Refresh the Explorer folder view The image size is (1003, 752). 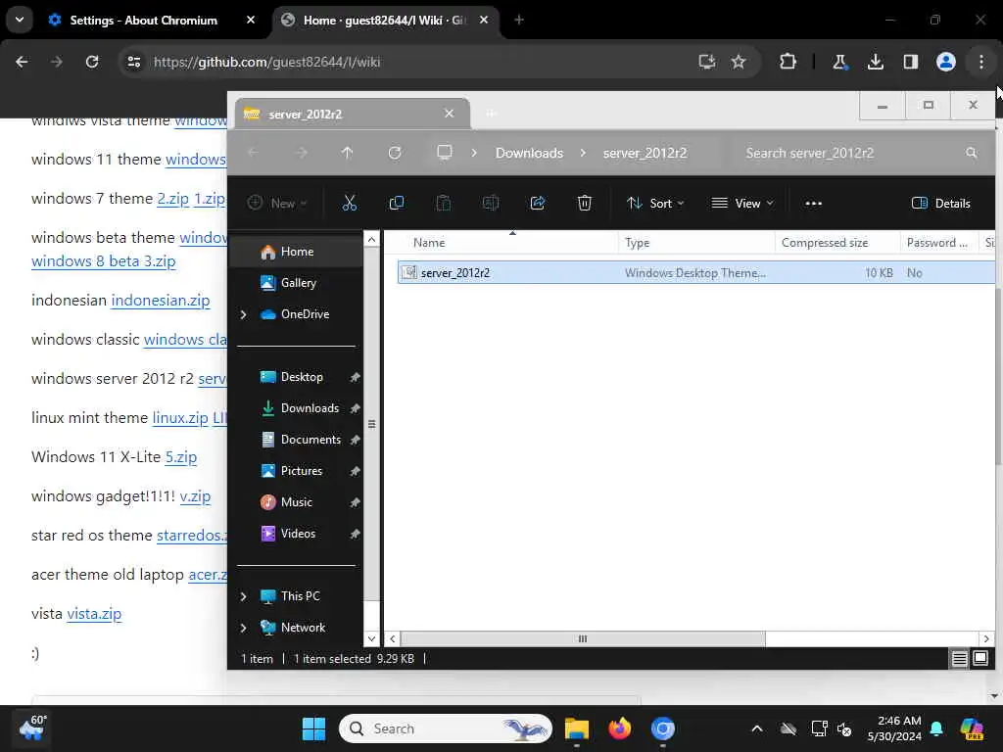[x=395, y=153]
